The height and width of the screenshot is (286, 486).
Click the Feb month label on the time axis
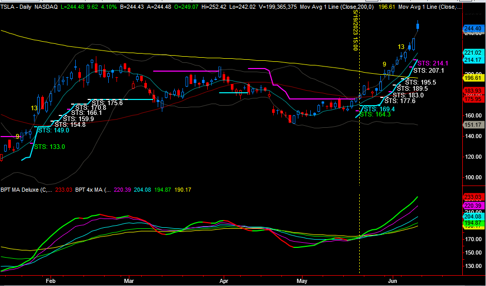tap(49, 280)
